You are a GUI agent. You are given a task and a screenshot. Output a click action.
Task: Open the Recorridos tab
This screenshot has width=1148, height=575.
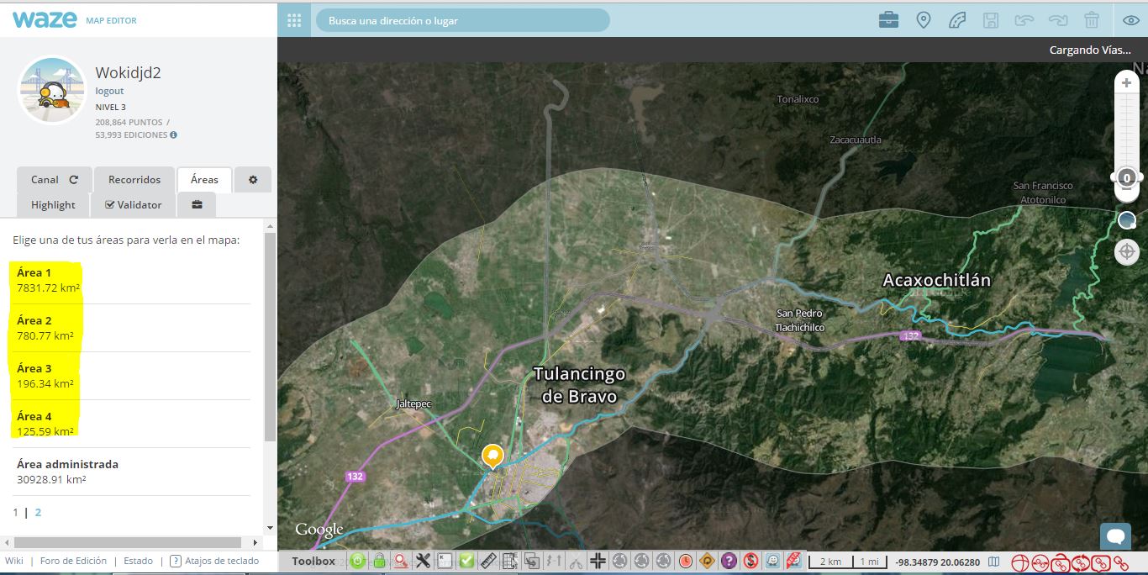(x=134, y=179)
